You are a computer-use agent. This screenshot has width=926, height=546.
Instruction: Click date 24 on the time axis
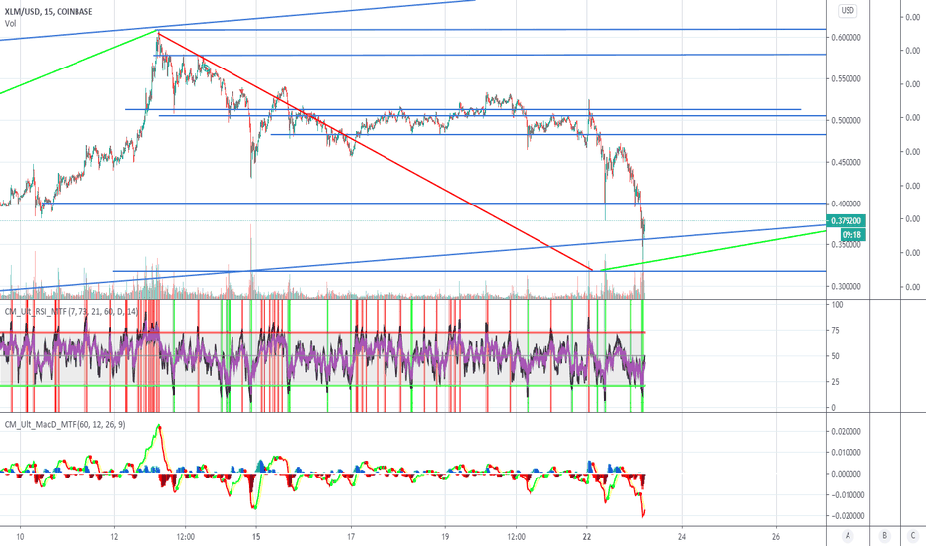click(682, 536)
